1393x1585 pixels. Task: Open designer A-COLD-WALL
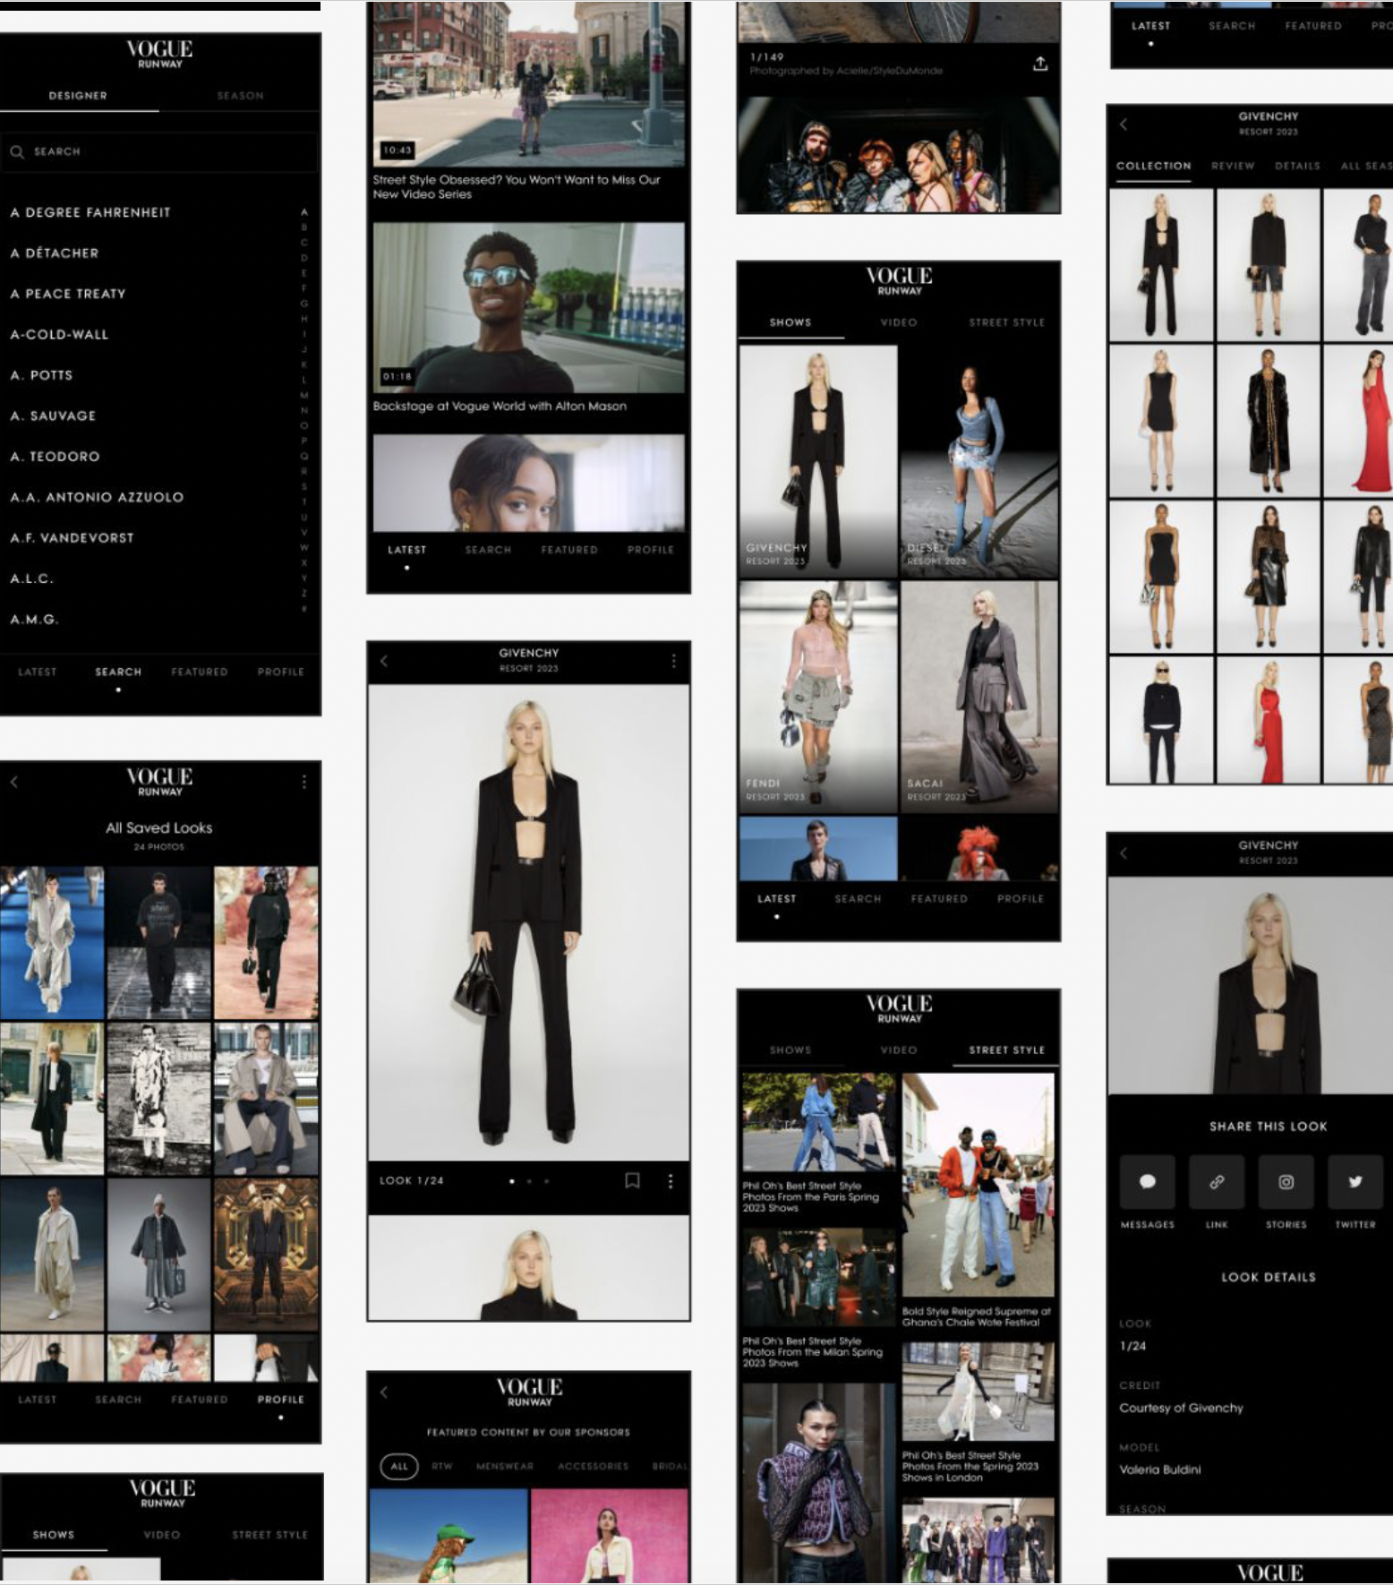point(59,334)
